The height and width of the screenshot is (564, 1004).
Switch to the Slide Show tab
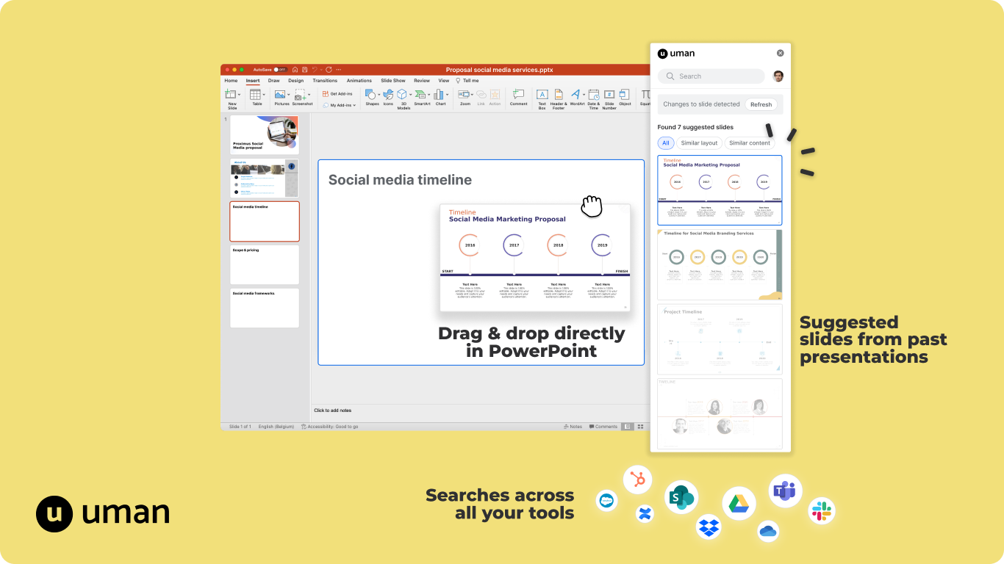393,81
